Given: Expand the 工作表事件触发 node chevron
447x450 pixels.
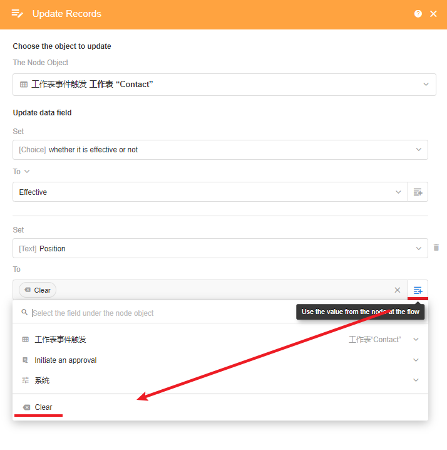Looking at the screenshot, I should [x=416, y=340].
